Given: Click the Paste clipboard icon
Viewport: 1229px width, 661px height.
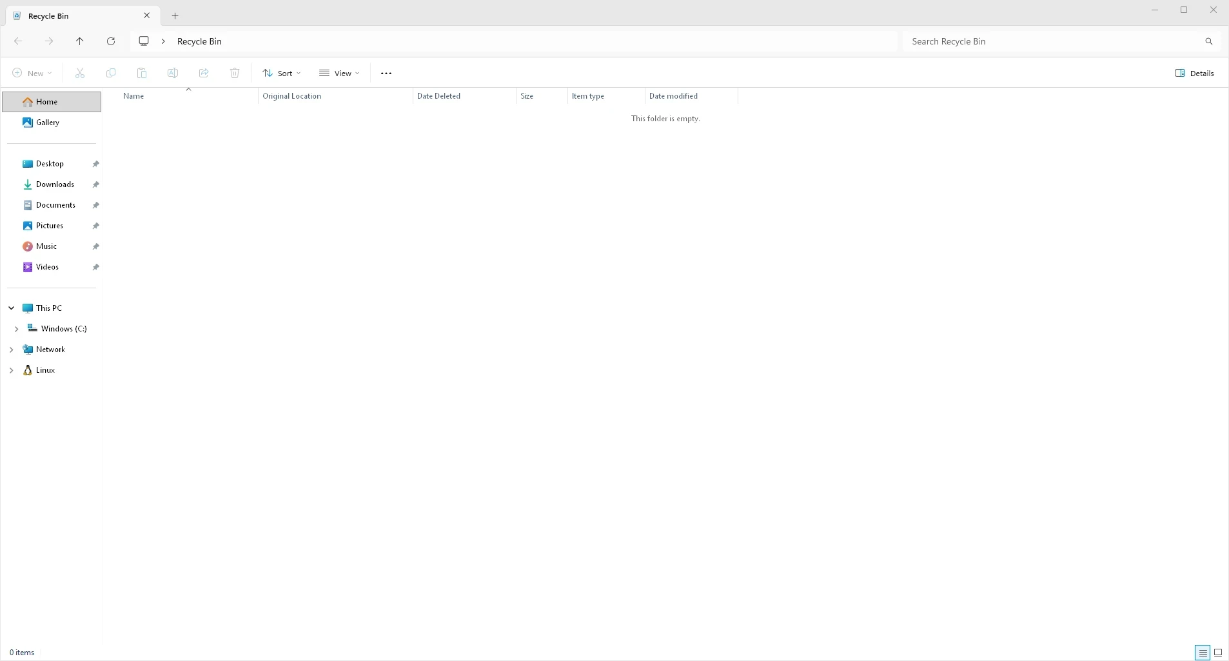Looking at the screenshot, I should pos(142,73).
